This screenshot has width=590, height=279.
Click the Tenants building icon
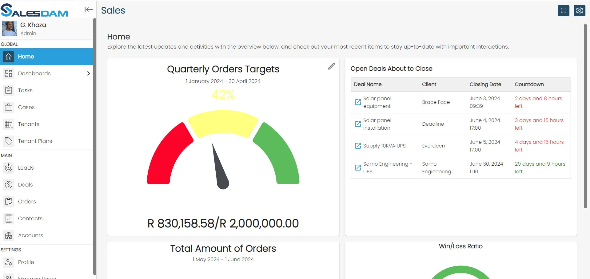click(x=8, y=124)
